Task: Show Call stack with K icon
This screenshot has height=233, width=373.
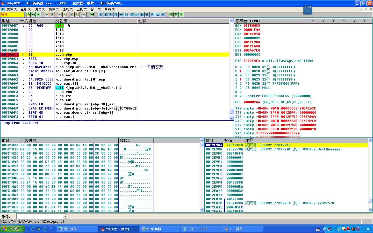Action: point(142,15)
